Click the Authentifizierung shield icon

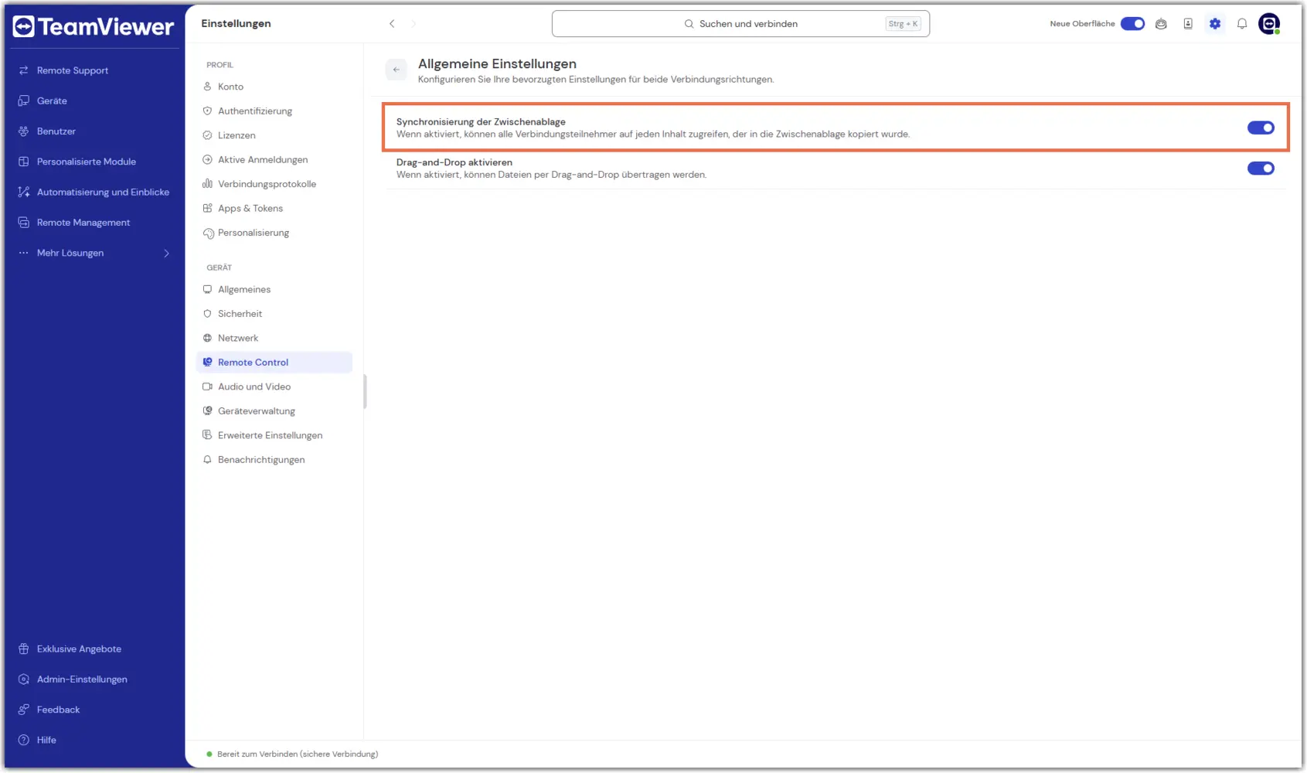click(207, 111)
